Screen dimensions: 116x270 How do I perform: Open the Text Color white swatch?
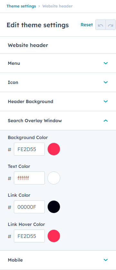coord(54,178)
